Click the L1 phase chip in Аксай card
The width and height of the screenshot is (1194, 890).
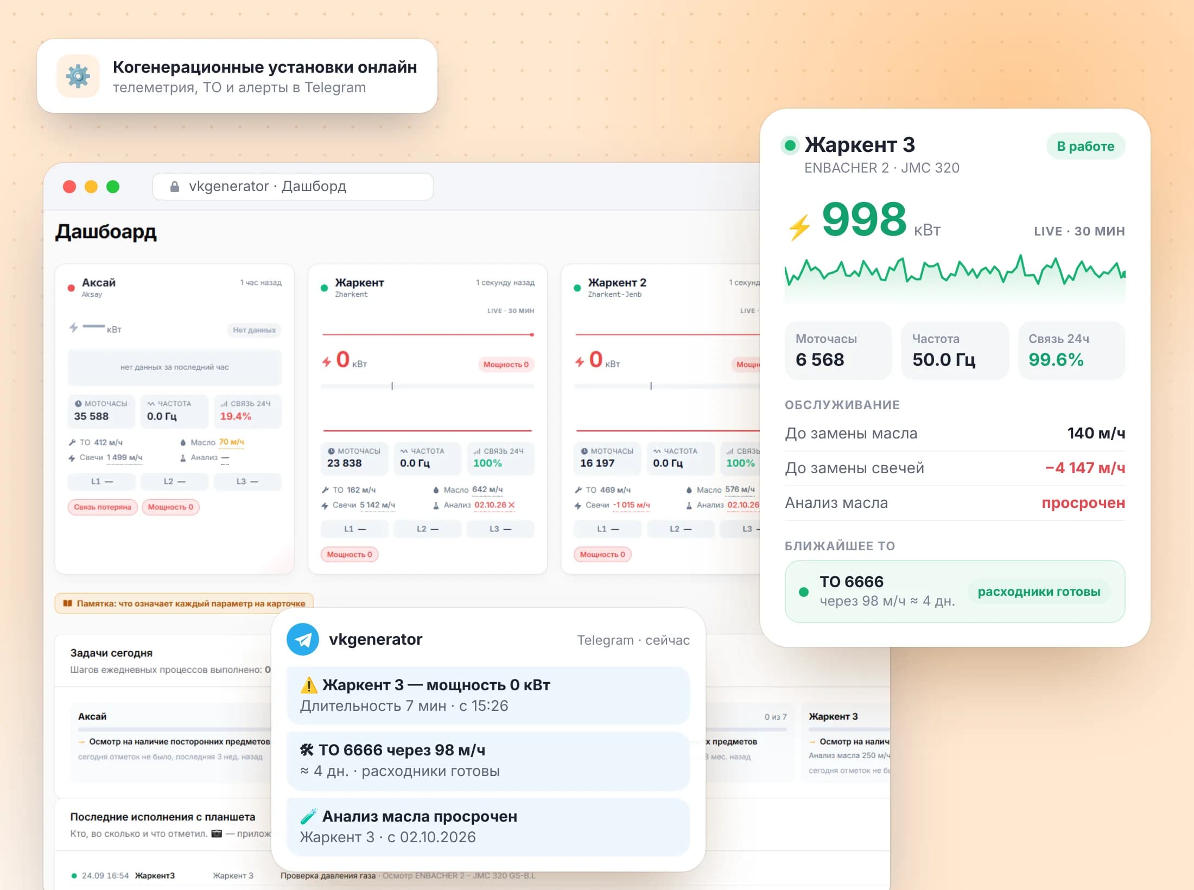(101, 481)
